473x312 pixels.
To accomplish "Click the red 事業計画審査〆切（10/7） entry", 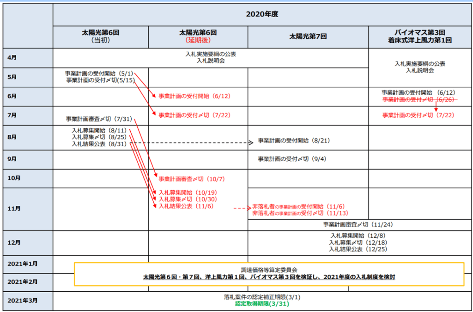I will coord(191,179).
